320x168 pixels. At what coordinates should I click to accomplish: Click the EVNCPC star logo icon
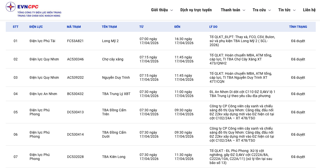(x=10, y=7)
